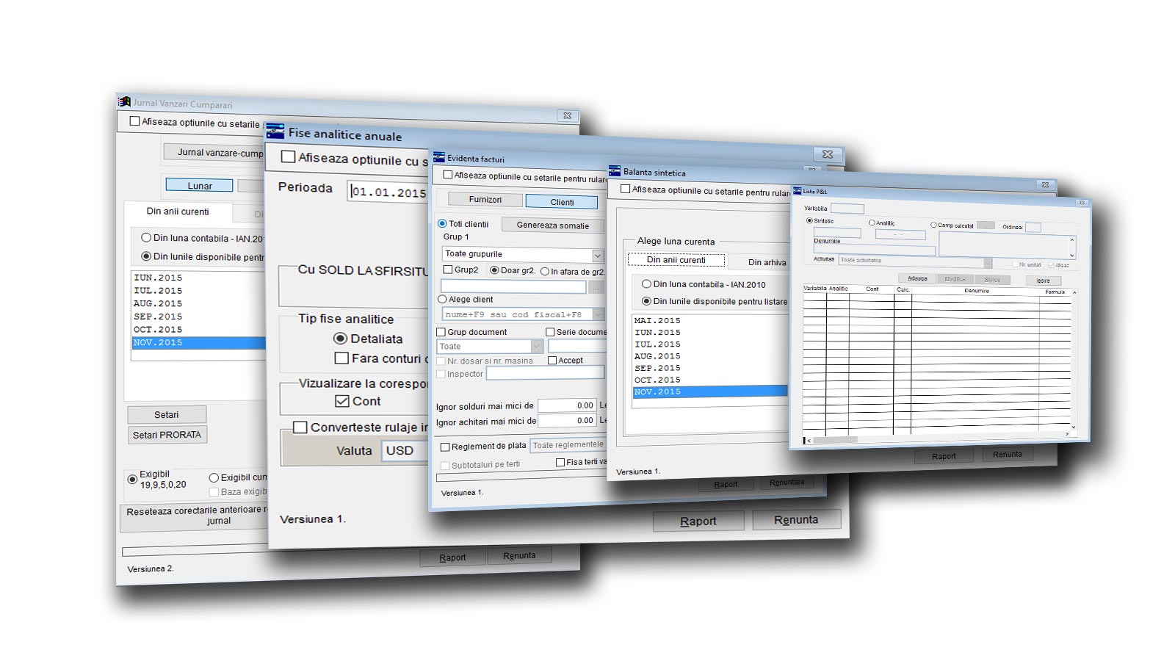Check the Grup2 checkbox

click(448, 270)
